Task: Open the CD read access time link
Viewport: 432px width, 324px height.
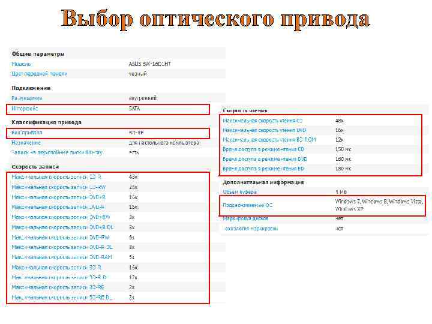Action: click(x=263, y=149)
